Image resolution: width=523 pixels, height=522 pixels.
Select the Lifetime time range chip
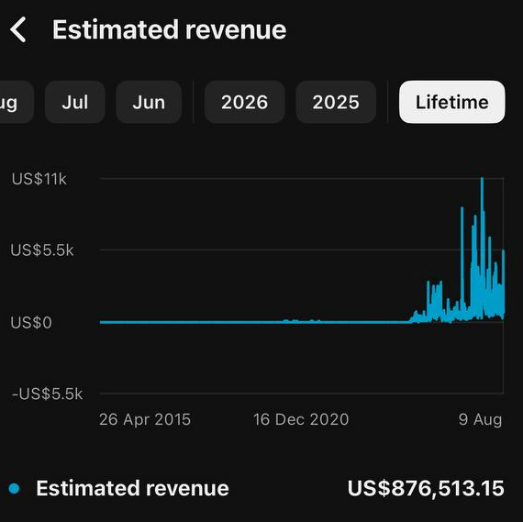452,102
